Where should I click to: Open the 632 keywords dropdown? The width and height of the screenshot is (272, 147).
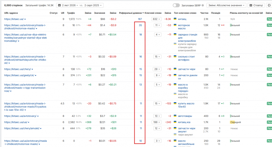coord(156,19)
